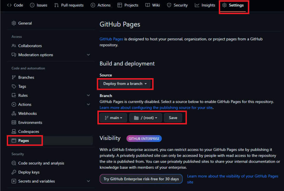
Task: Click the Security shield icon
Action: point(169,5)
